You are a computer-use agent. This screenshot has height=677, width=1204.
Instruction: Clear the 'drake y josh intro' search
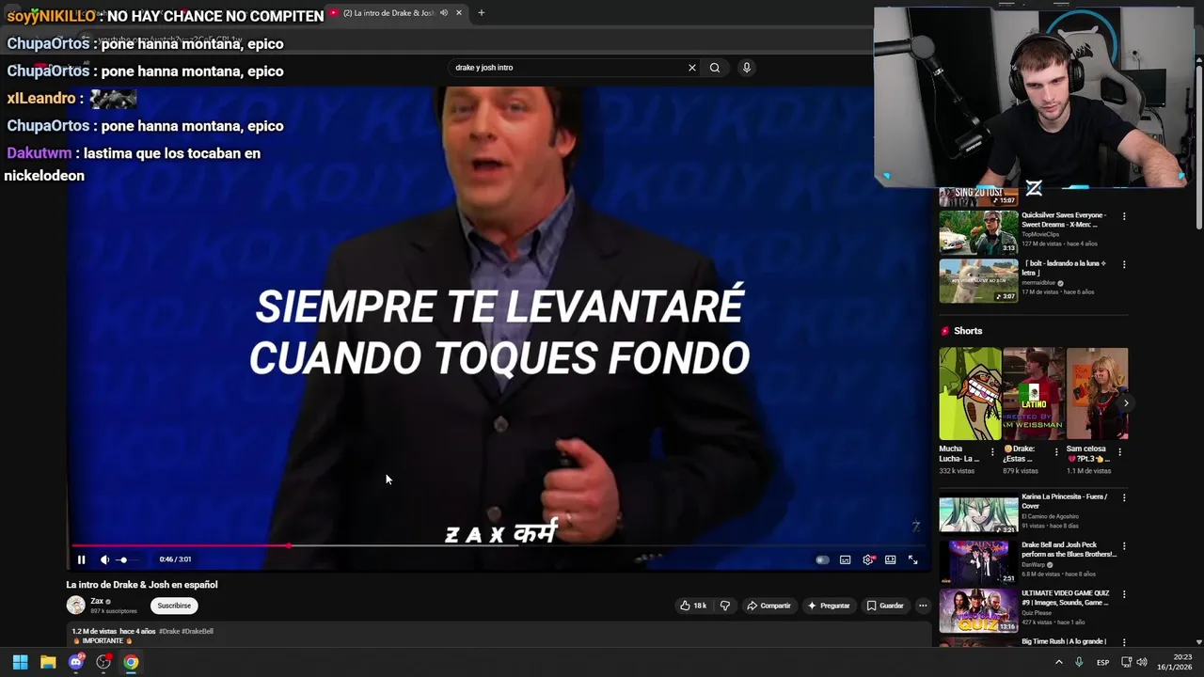692,68
